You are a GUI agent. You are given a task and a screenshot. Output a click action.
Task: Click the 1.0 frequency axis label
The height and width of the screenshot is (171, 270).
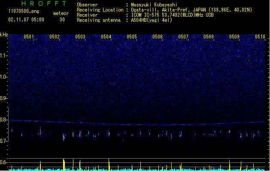pos(3,77)
